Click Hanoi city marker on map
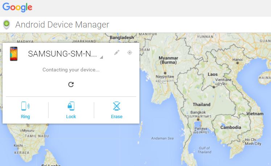The height and width of the screenshot is (166, 271). pyautogui.click(x=237, y=63)
